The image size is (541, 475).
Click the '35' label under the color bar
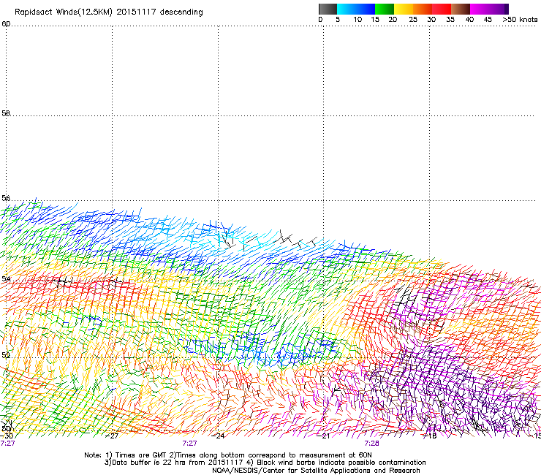(450, 20)
